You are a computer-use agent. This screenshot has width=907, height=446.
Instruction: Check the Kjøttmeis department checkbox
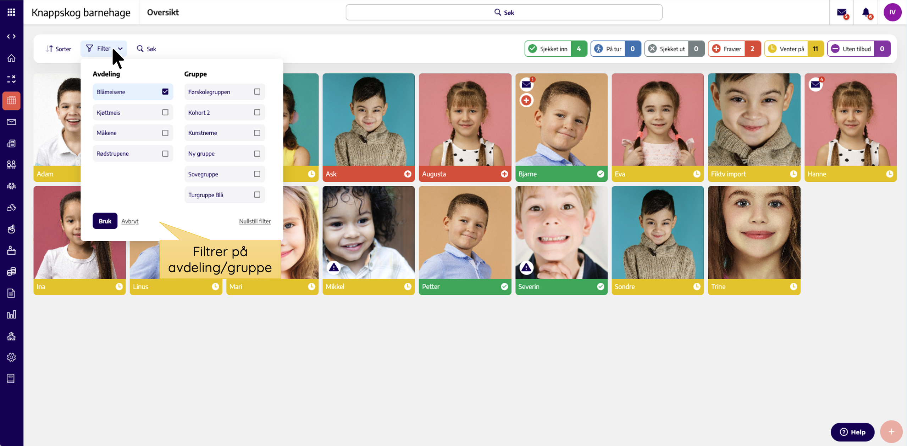tap(165, 112)
